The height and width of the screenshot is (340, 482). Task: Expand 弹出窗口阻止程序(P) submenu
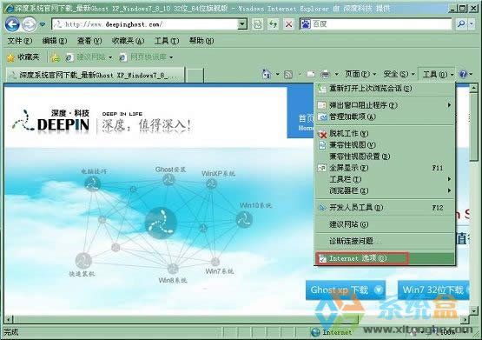pyautogui.click(x=386, y=105)
